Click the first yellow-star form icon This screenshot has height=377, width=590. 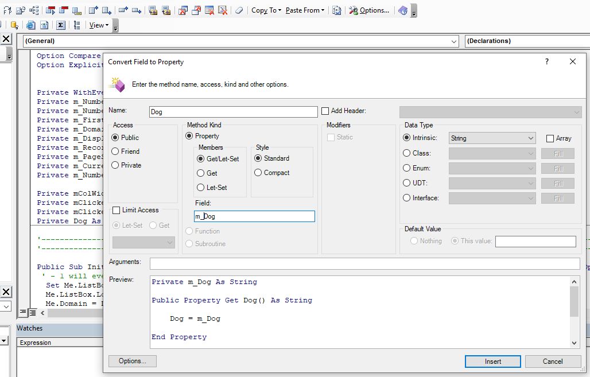[x=153, y=10]
